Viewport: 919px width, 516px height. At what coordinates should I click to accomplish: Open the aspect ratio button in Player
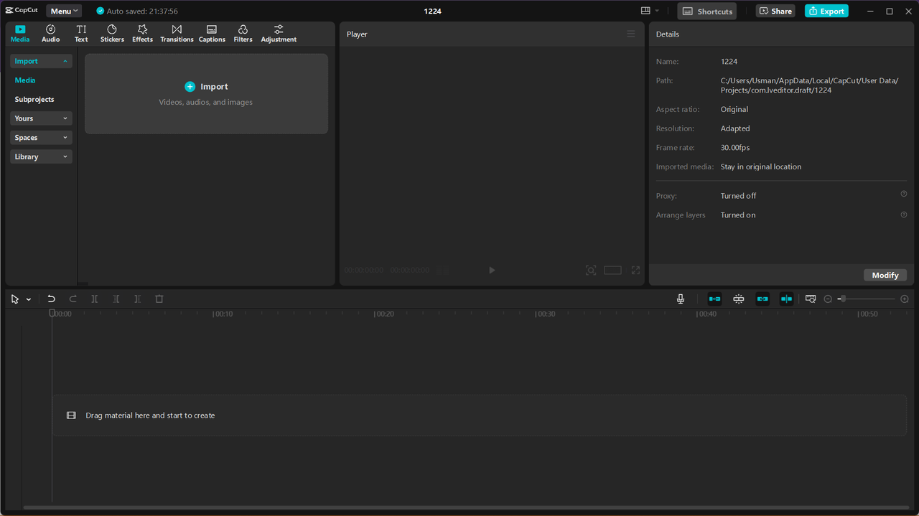pyautogui.click(x=612, y=271)
